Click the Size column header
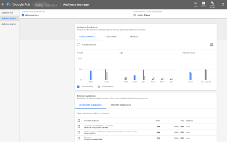Image resolution: width=227 pixels, height=142 pixels. (x=182, y=121)
